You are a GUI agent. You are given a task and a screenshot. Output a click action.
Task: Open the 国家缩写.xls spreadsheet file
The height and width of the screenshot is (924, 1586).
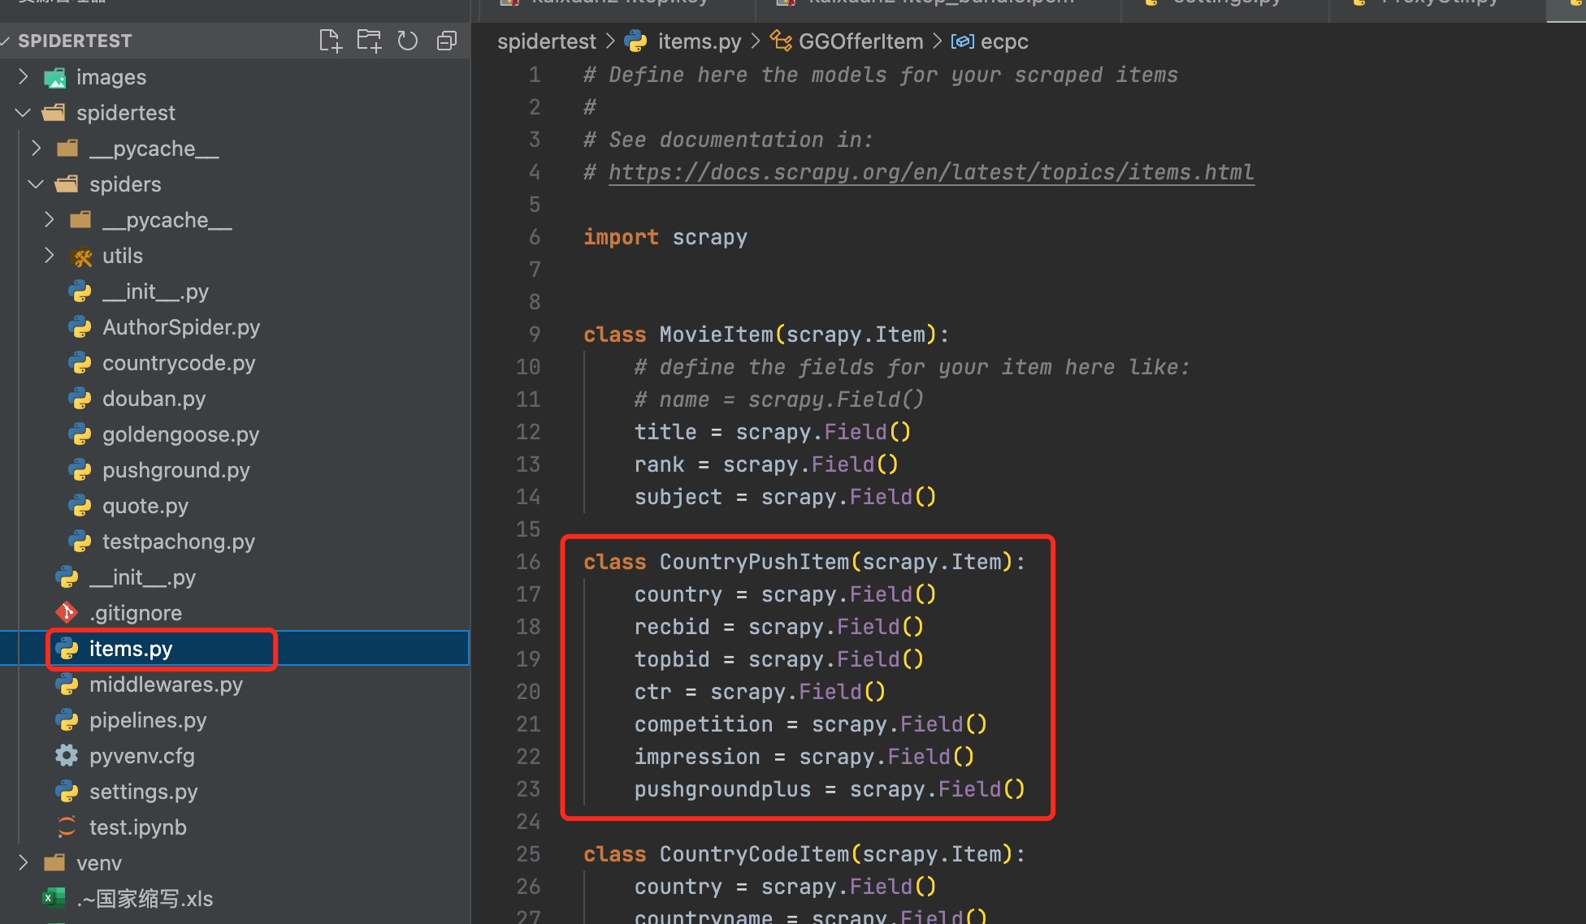(x=145, y=899)
